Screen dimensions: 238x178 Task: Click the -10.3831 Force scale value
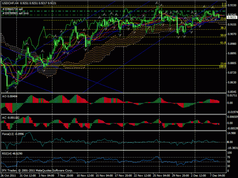232,148
